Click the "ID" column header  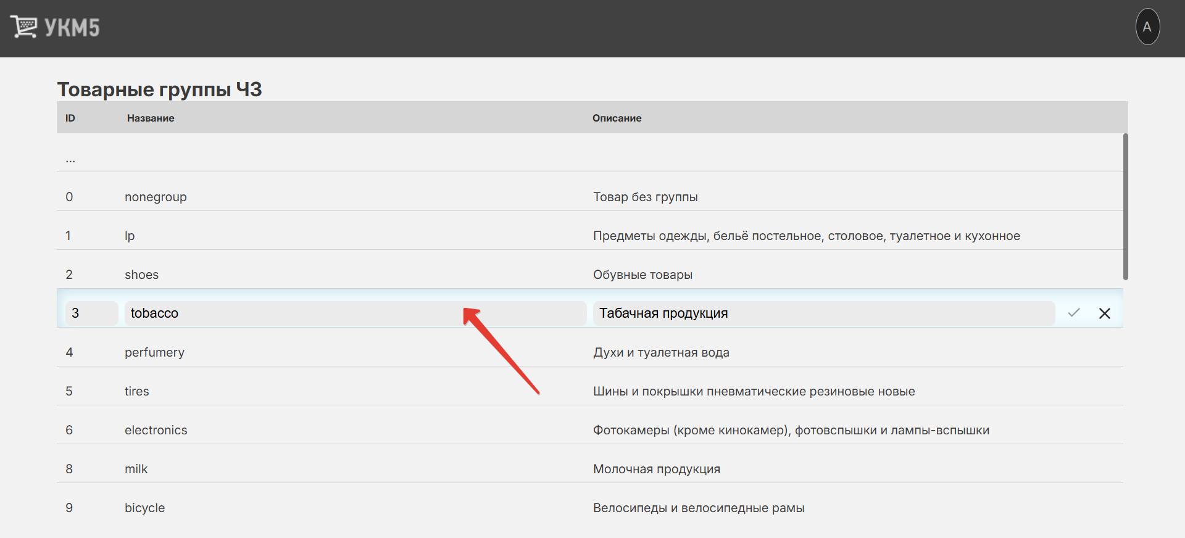[70, 118]
